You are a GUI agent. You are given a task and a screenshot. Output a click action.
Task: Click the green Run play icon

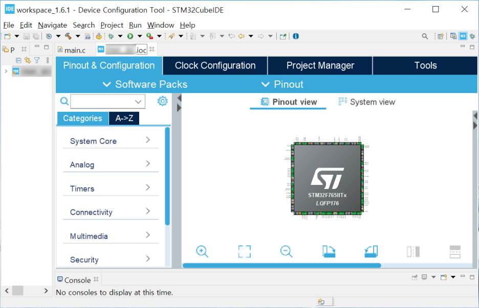[130, 36]
